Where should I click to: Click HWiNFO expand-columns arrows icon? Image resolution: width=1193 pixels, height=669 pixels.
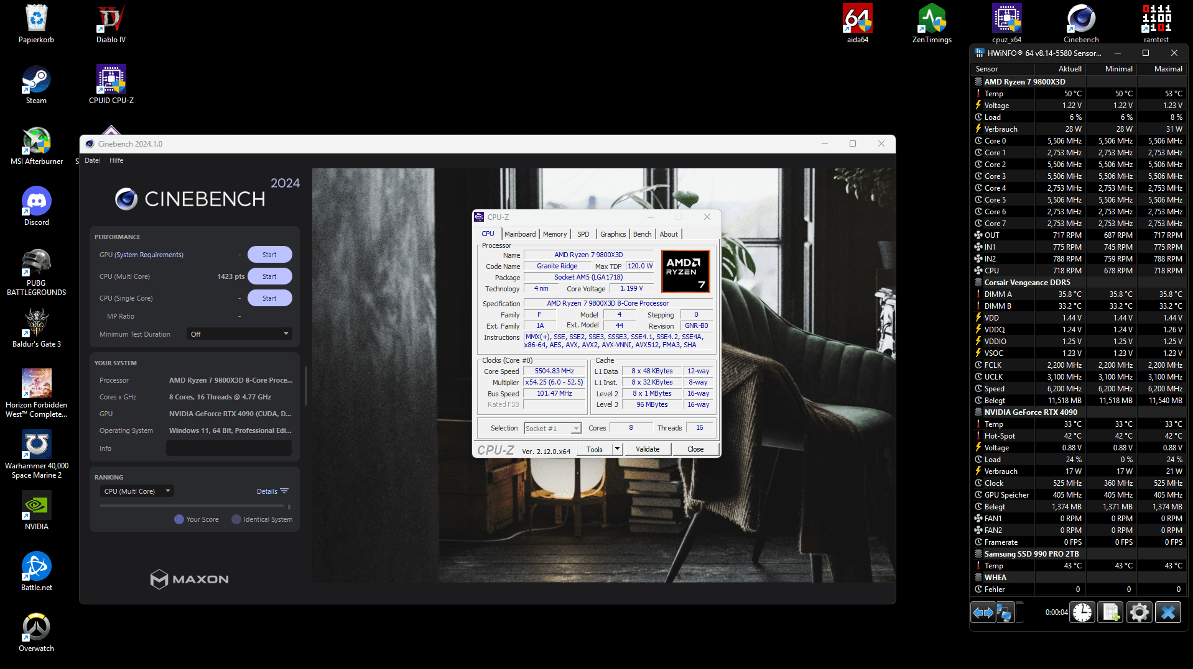coord(983,613)
